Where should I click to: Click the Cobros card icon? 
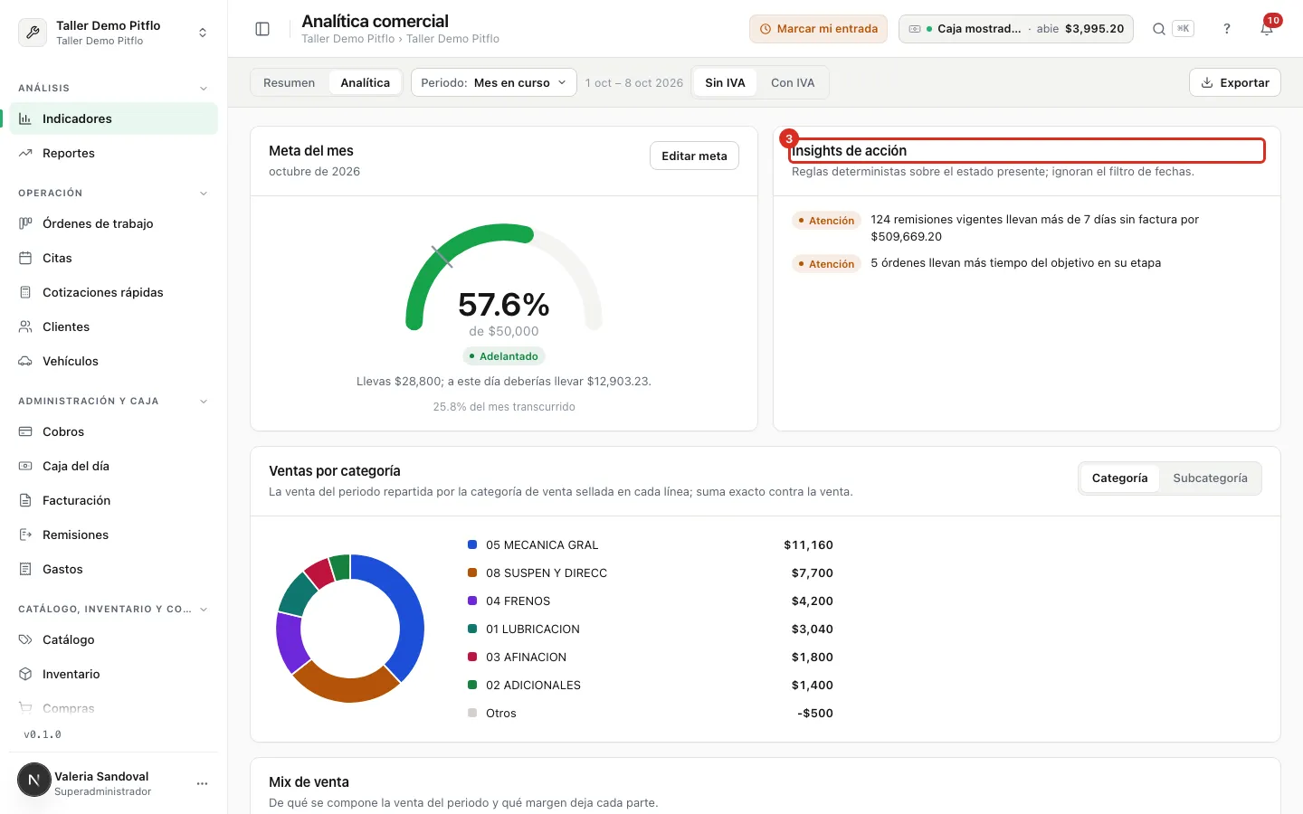click(x=25, y=431)
